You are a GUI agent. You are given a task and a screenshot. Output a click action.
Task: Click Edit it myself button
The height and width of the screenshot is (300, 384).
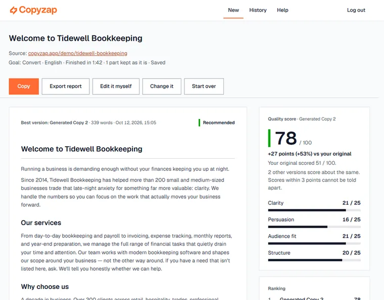116,86
